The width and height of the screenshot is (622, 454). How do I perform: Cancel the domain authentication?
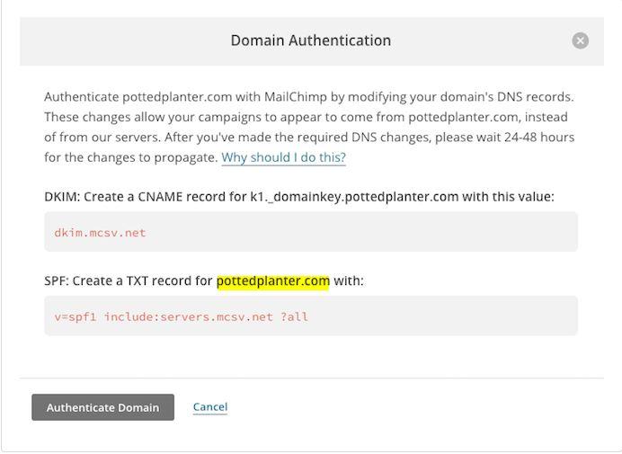click(210, 406)
